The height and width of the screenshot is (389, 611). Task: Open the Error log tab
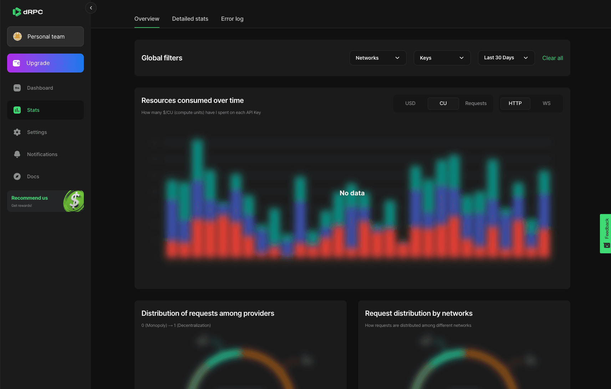pos(232,19)
